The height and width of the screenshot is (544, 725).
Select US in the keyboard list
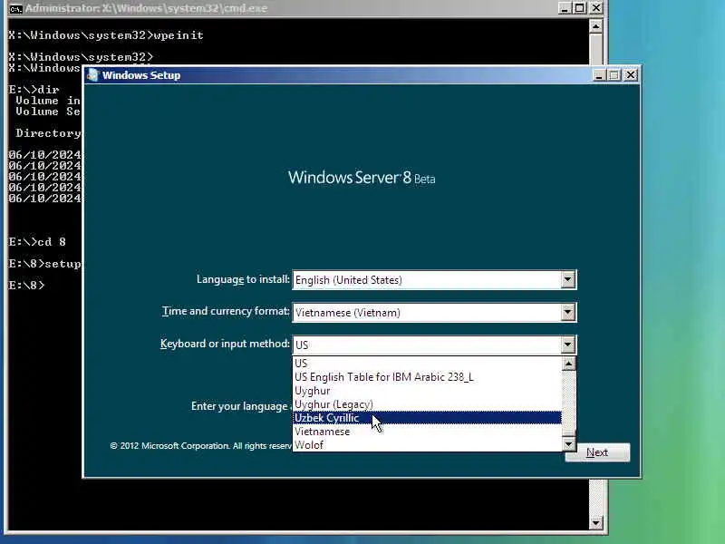tap(427, 364)
